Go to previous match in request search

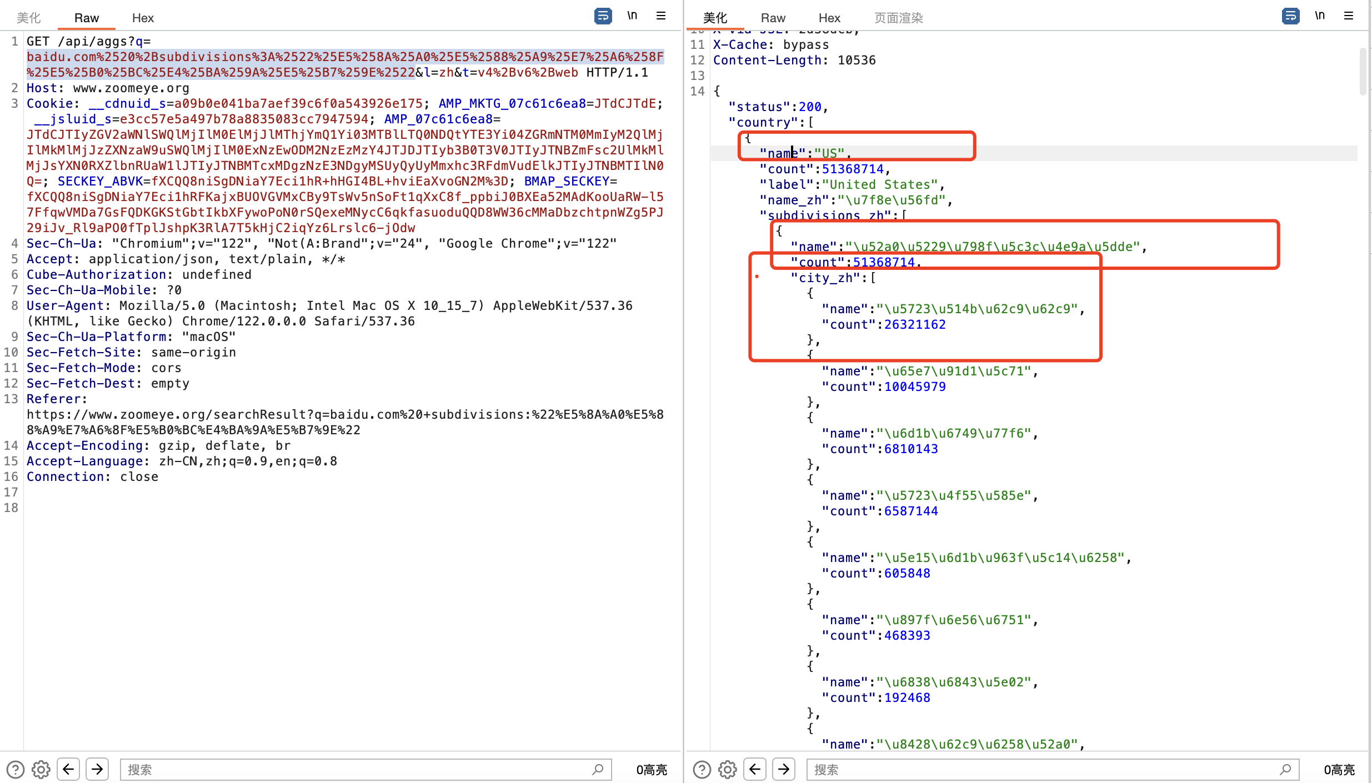[x=68, y=769]
